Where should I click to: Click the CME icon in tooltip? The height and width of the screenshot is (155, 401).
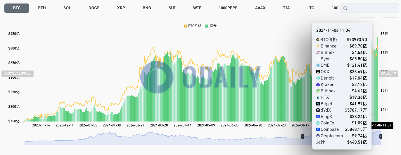[318, 65]
